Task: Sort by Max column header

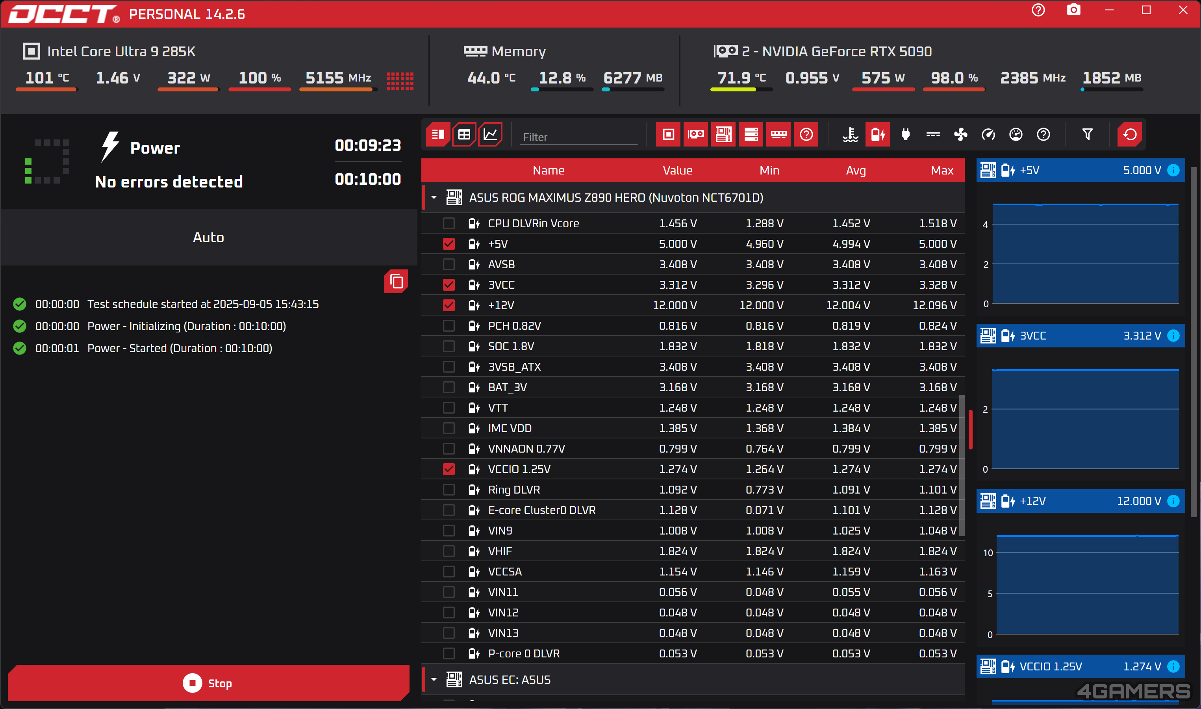Action: (x=942, y=171)
